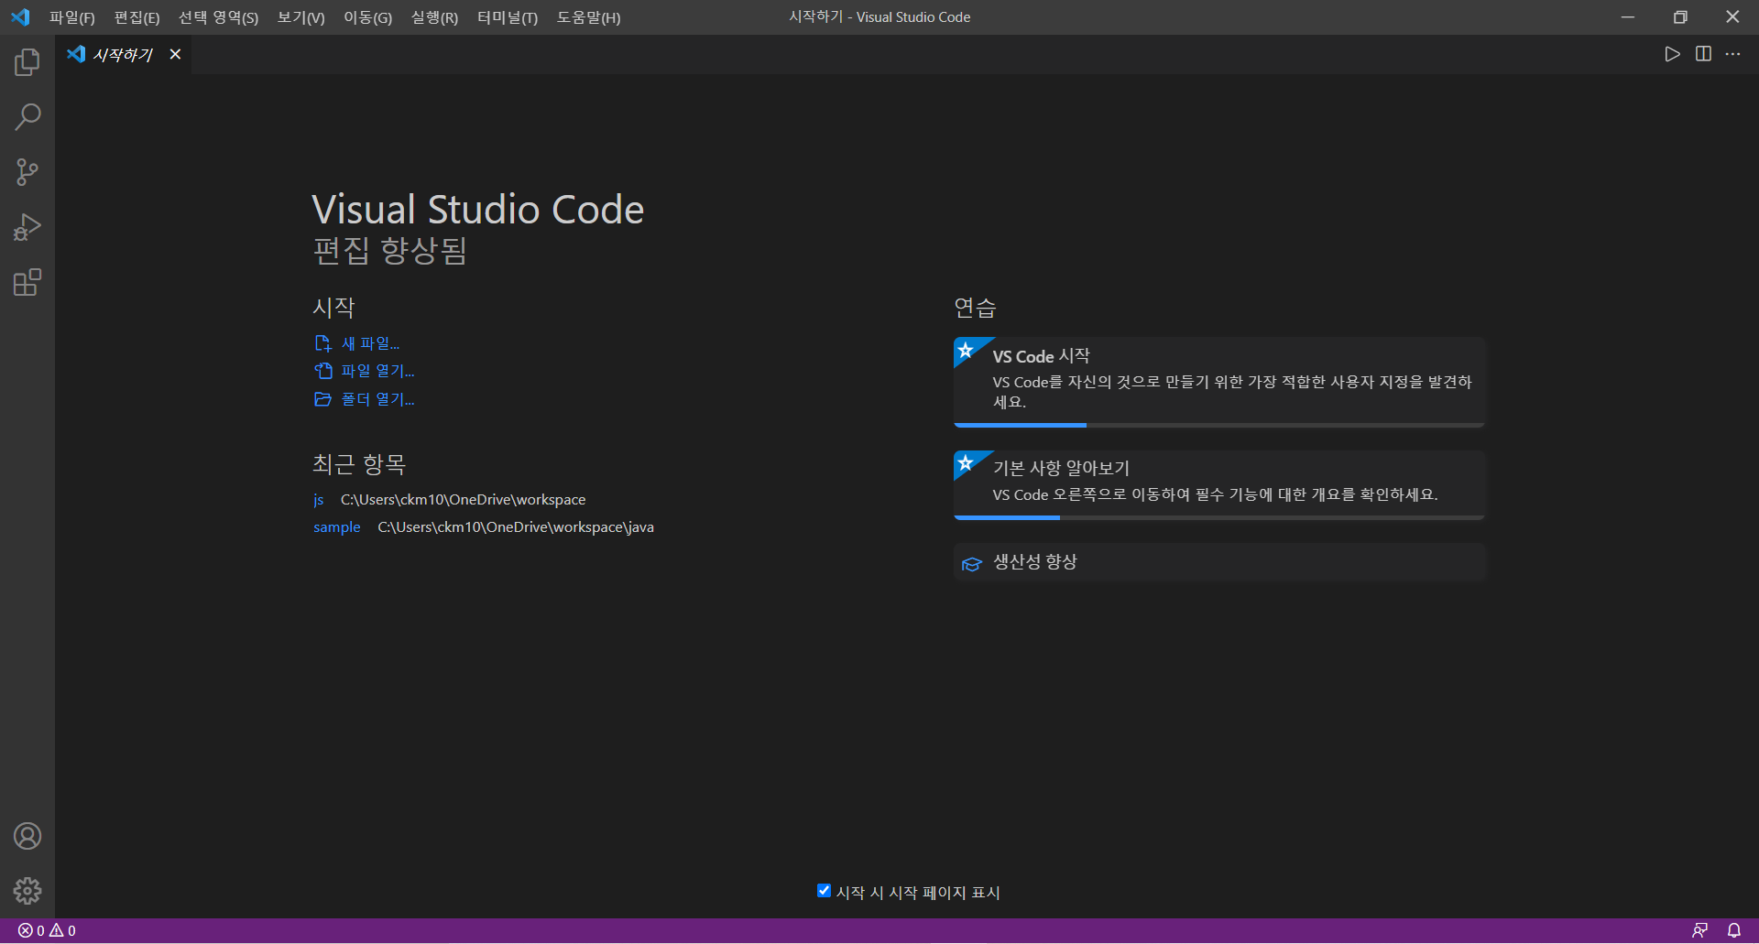Select the 시작하기 editor tab
Image resolution: width=1759 pixels, height=944 pixels.
[x=124, y=54]
